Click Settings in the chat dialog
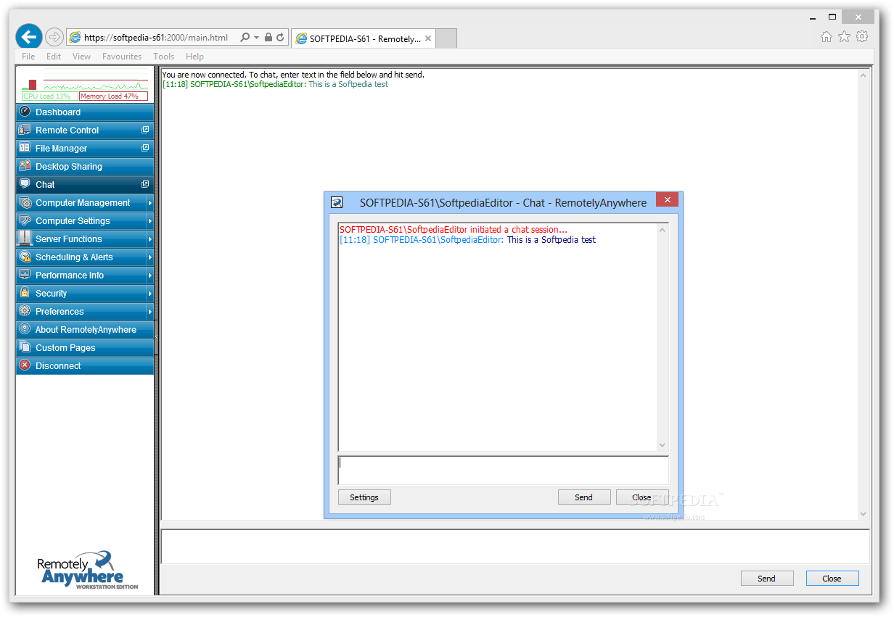 [x=364, y=497]
